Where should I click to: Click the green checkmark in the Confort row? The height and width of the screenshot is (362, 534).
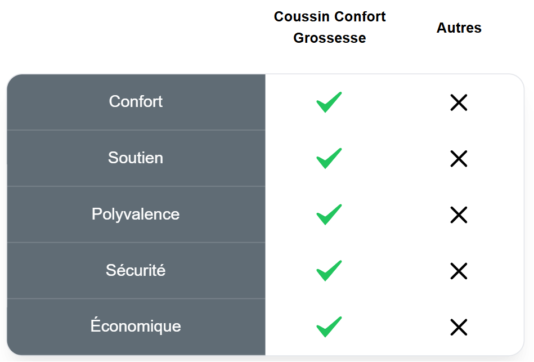329,102
